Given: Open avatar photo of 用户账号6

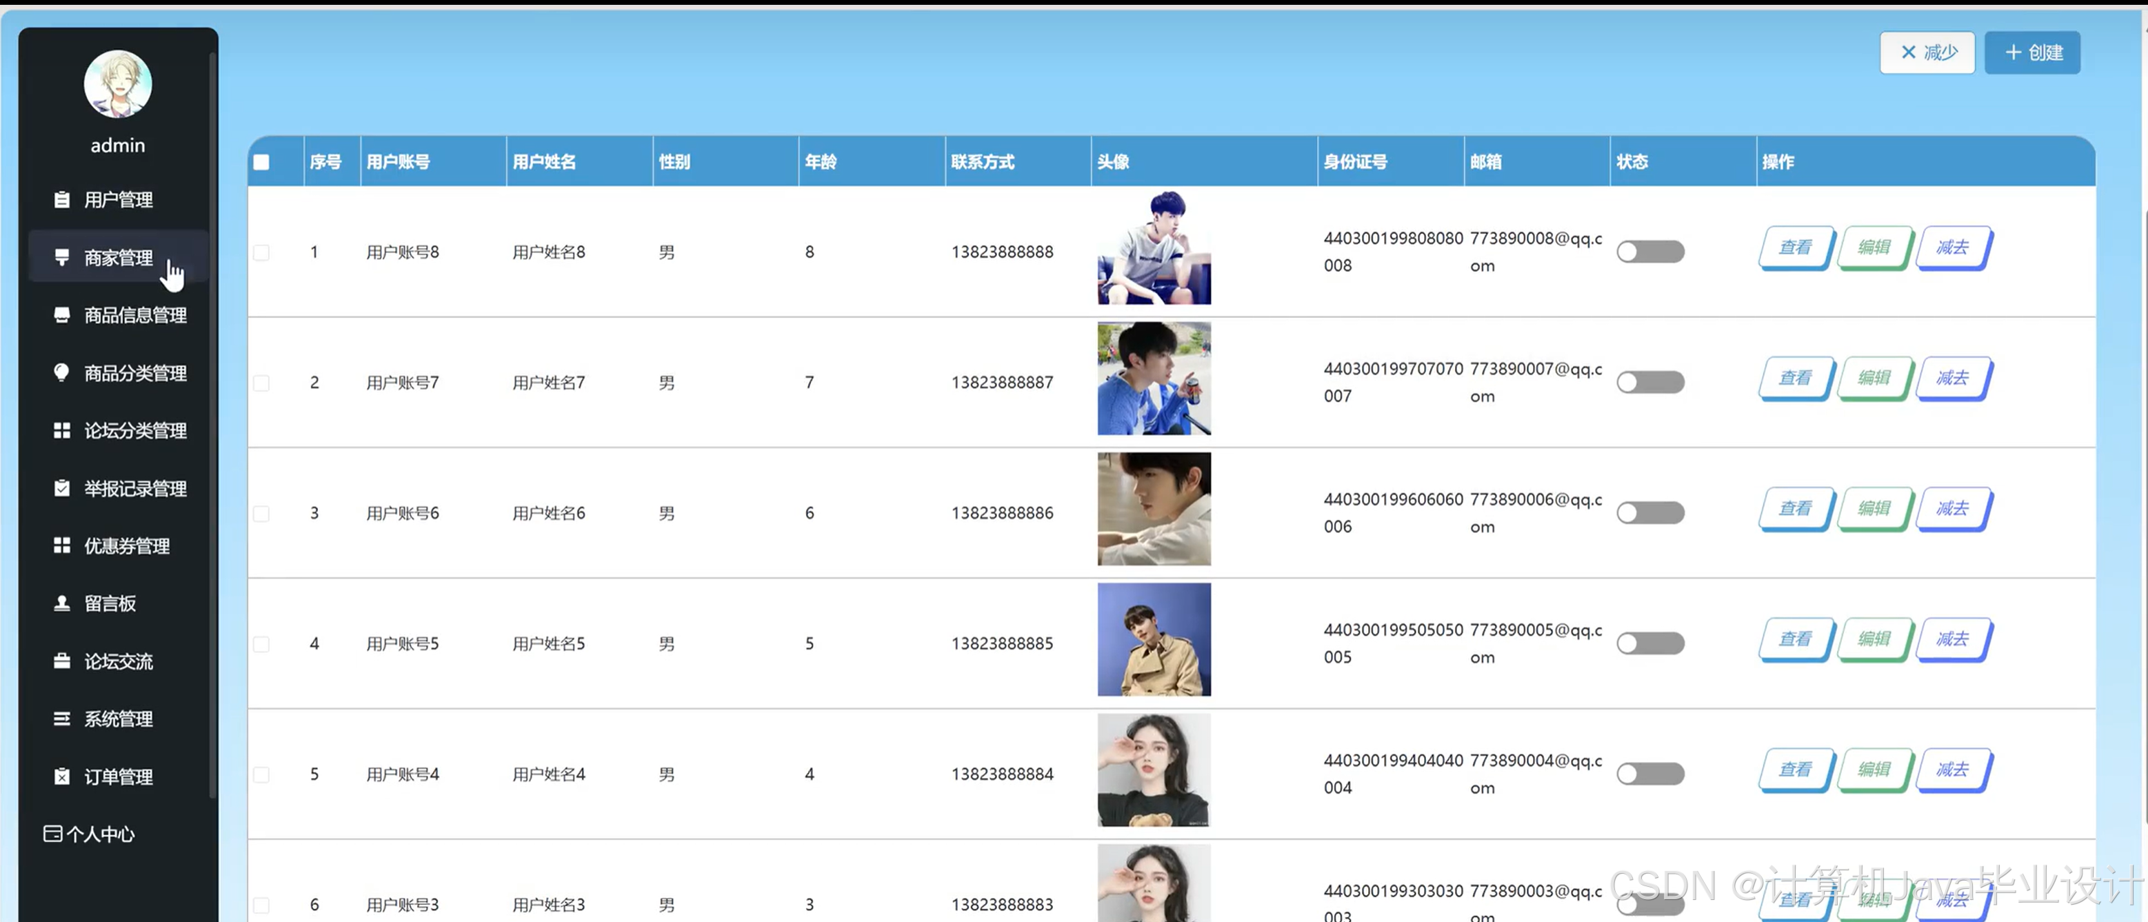Looking at the screenshot, I should (1154, 508).
